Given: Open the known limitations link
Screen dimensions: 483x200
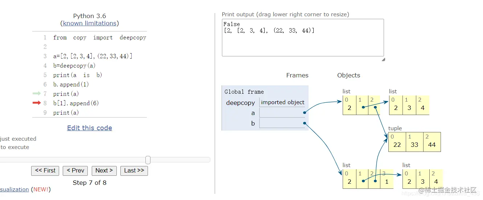Looking at the screenshot, I should (x=90, y=23).
